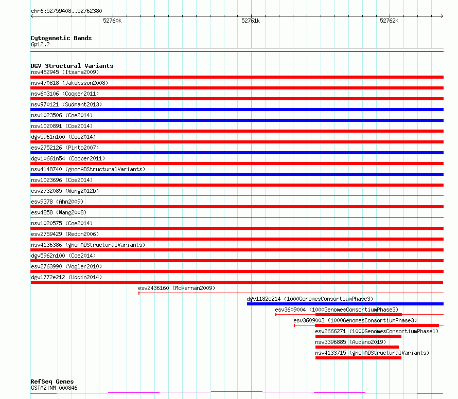Click nsv3396885 (Audano2019) label
The image size is (458, 399).
(x=350, y=342)
